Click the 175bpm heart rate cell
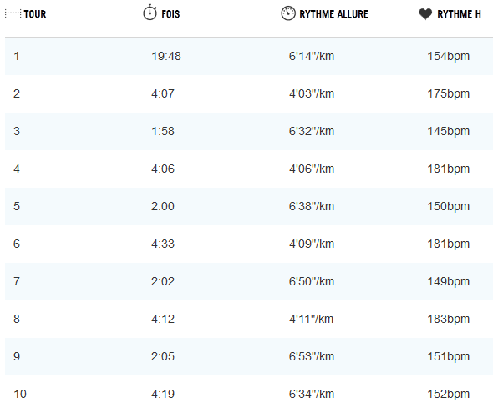The image size is (493, 413). tap(448, 93)
